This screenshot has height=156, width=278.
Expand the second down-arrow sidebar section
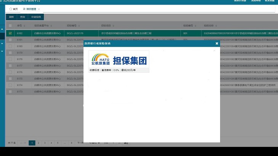coord(2,51)
